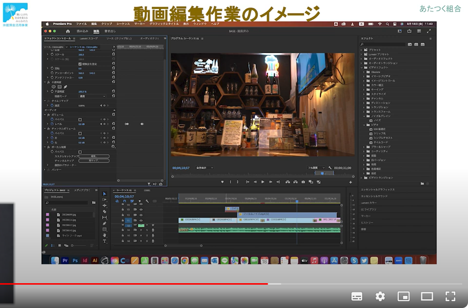The image size is (468, 308).
Task: Open Photoshop from the dock
Action: (75, 260)
